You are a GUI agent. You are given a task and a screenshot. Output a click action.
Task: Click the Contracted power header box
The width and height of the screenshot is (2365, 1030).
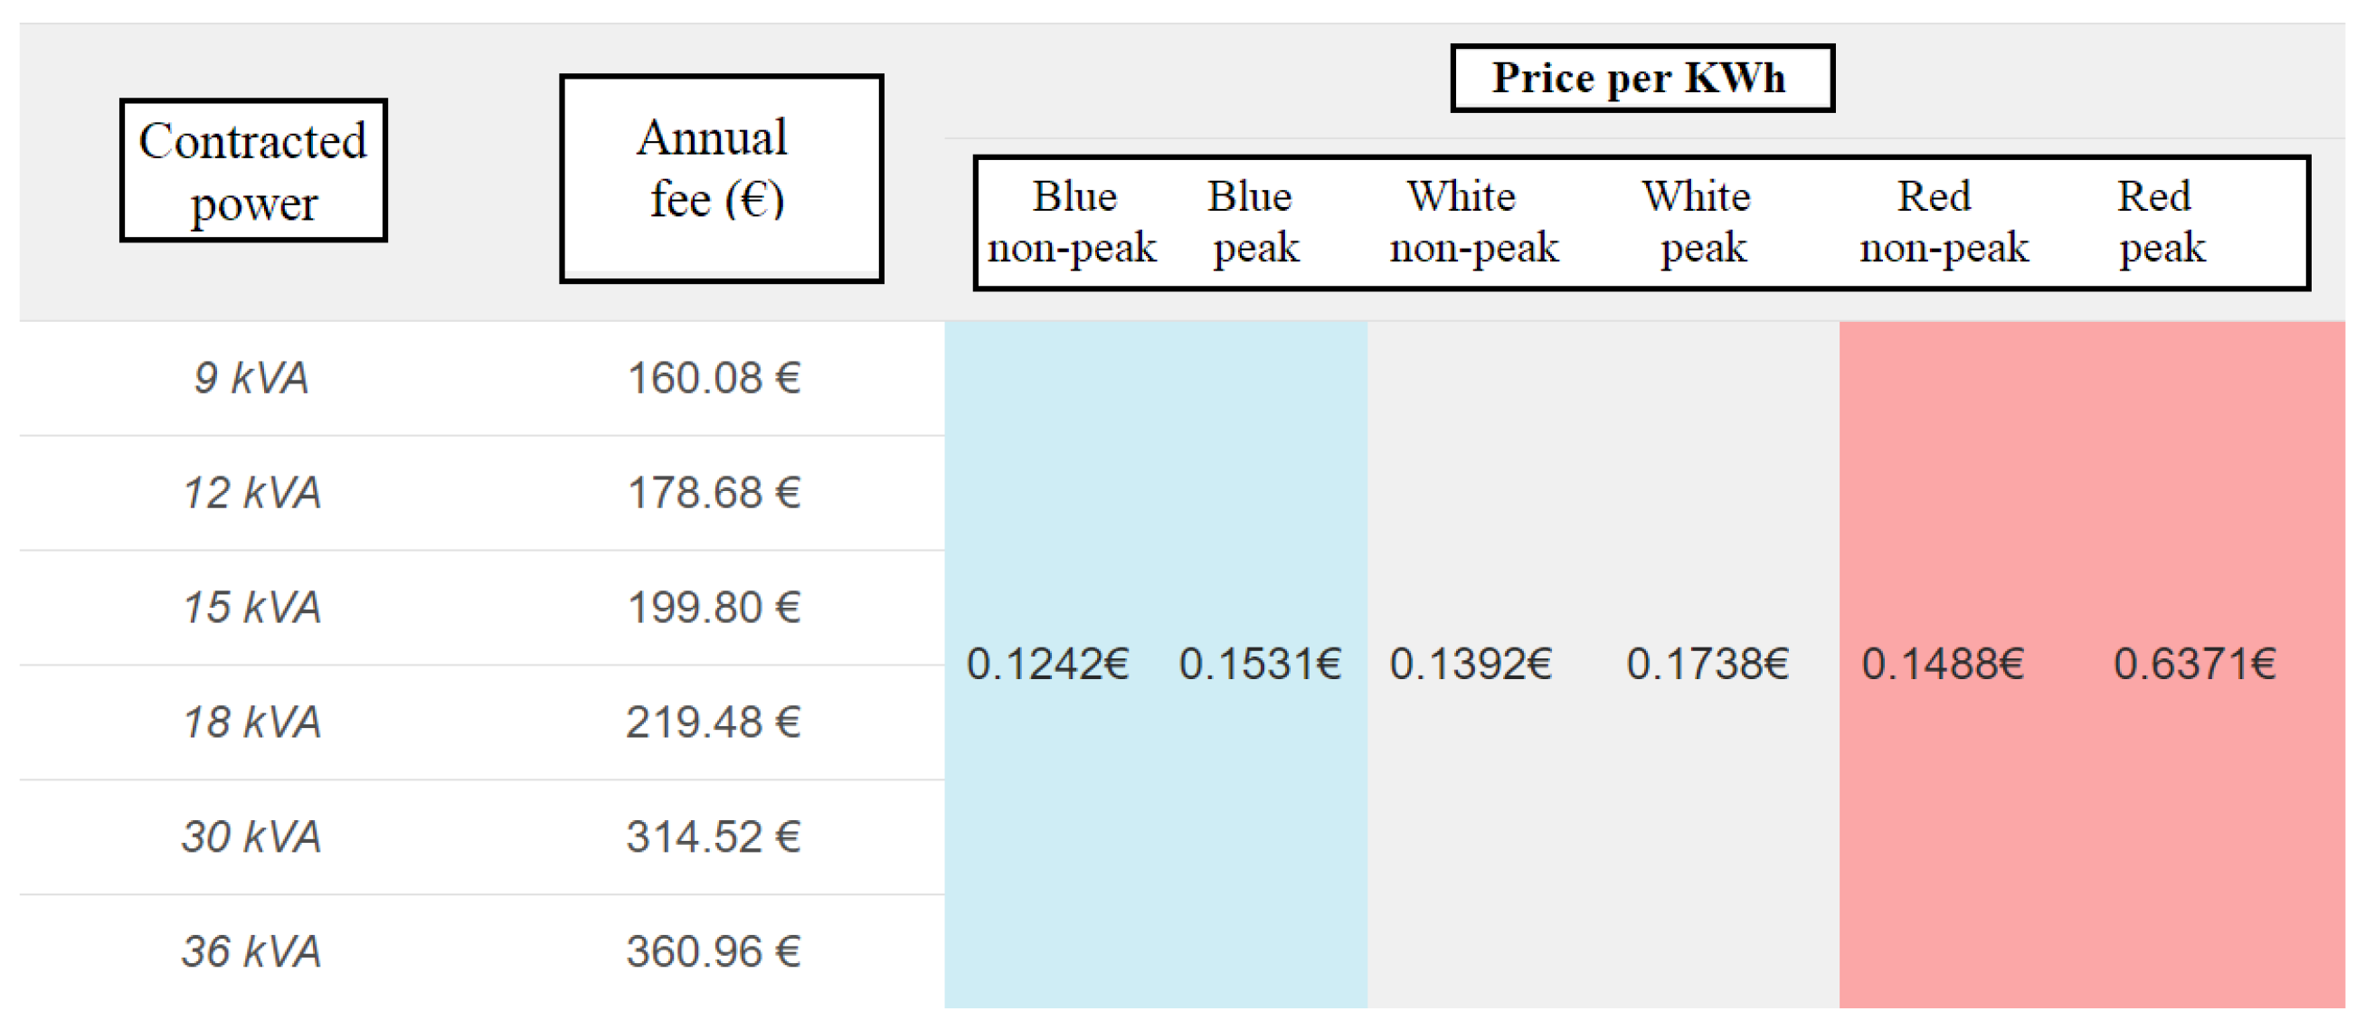(x=253, y=171)
